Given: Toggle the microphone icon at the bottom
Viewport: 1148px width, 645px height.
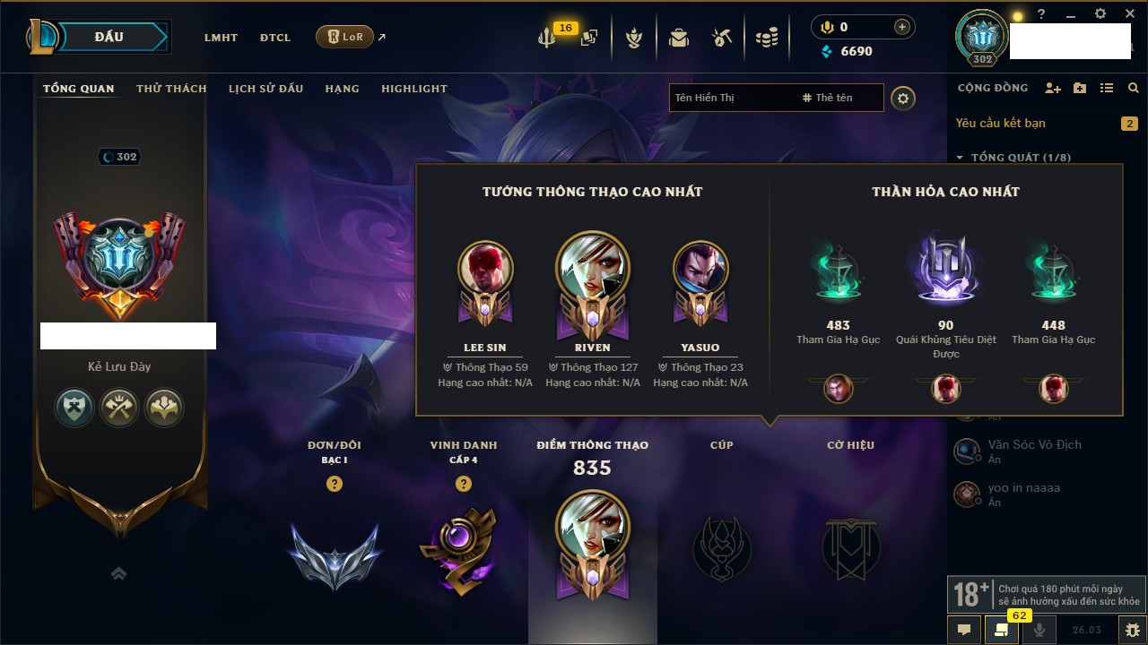Looking at the screenshot, I should tap(1039, 630).
